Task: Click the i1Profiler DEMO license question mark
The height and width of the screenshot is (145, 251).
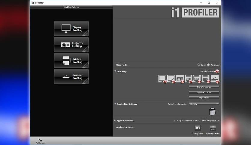Action: (217, 71)
